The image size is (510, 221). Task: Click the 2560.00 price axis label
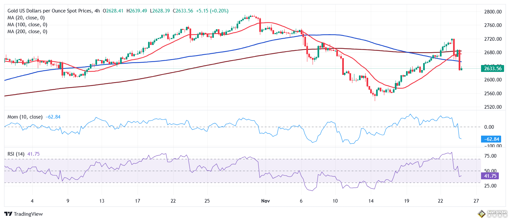(x=493, y=94)
